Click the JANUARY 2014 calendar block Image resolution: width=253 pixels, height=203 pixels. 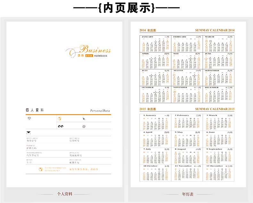point(155,43)
